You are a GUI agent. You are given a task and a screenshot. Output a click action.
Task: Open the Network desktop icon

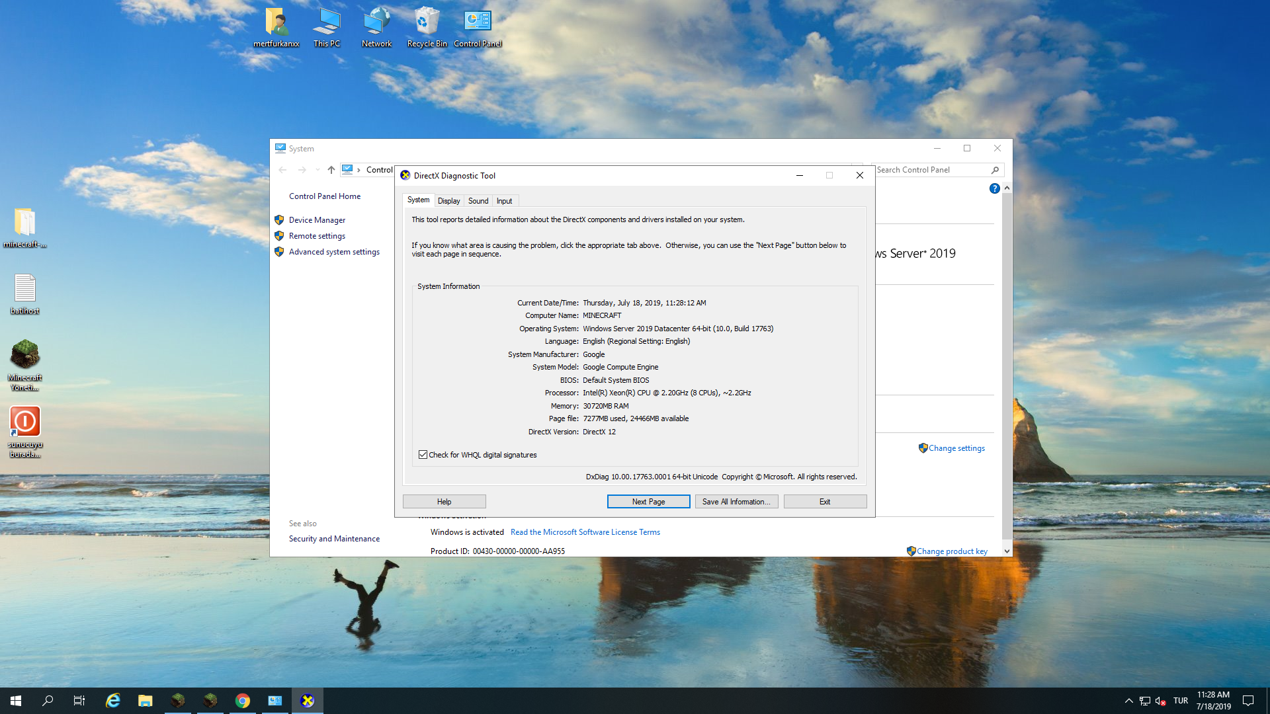coord(376,27)
